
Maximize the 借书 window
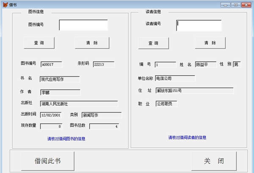pos(235,4)
